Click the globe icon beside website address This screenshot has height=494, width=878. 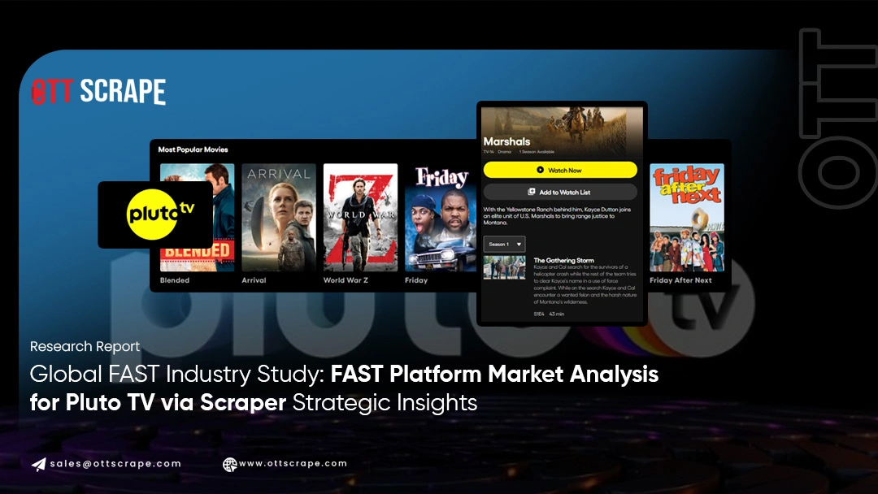point(230,464)
